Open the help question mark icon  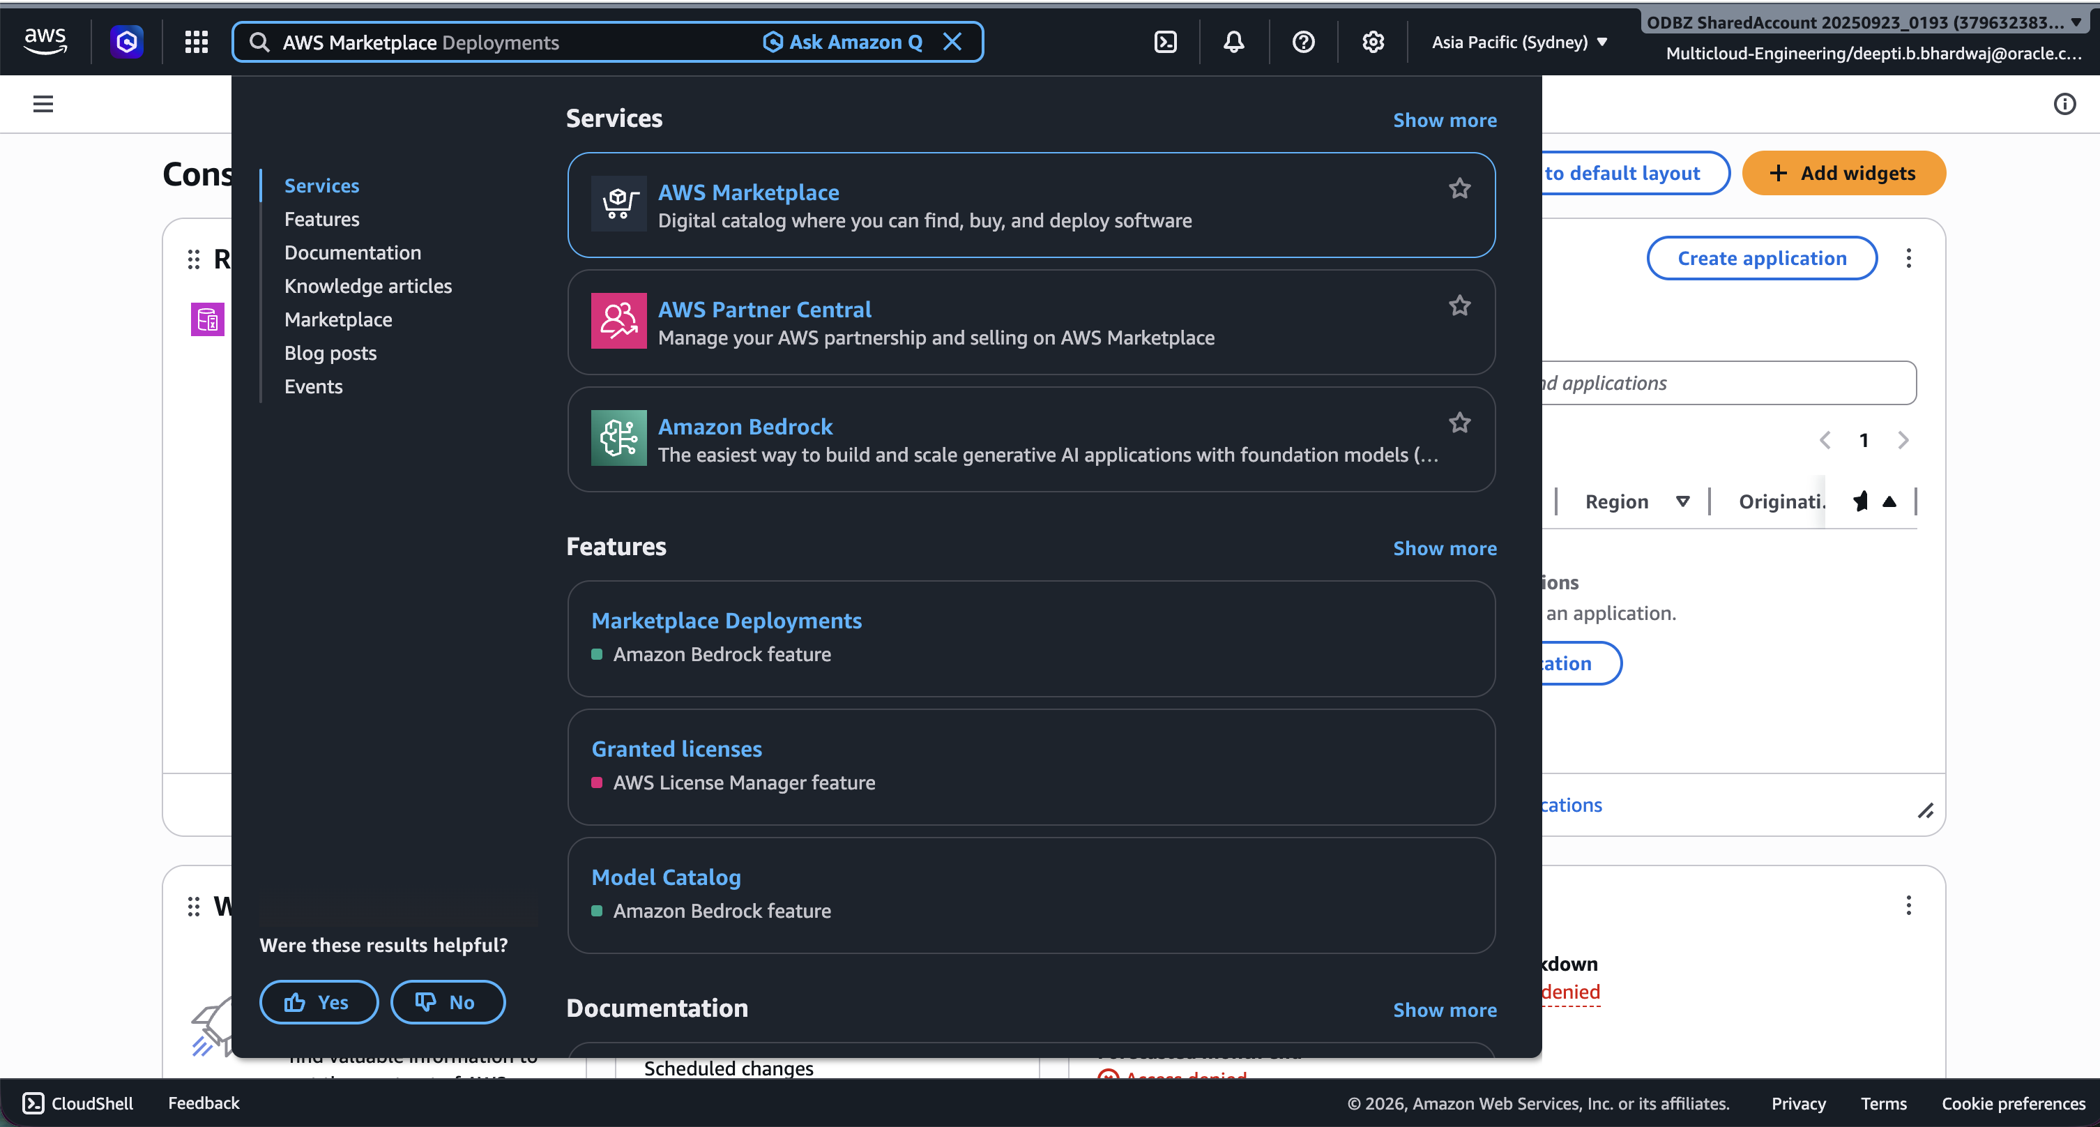point(1302,42)
